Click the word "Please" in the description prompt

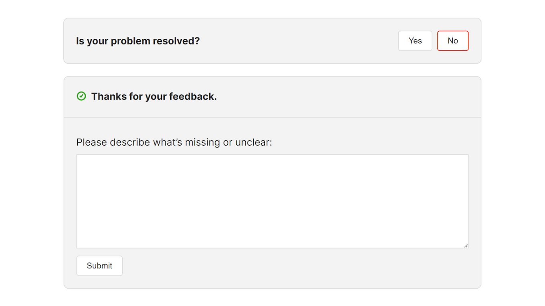coord(92,142)
